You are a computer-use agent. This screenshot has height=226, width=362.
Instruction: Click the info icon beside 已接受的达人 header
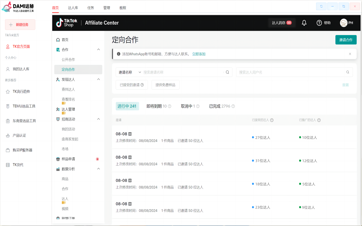click(272, 120)
